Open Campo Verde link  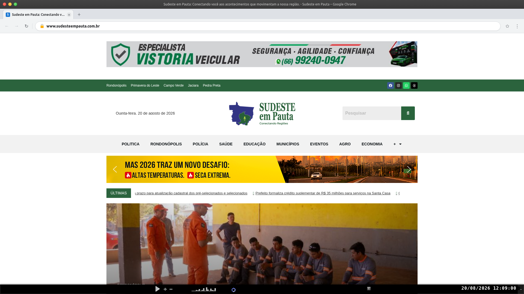point(174,85)
